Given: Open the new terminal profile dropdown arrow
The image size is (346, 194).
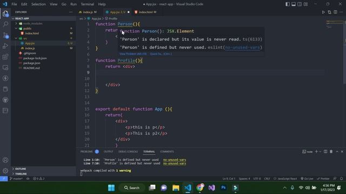Looking at the screenshot, I should (x=320, y=151).
